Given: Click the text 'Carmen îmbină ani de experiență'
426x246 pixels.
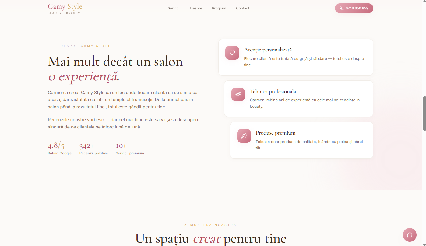Looking at the screenshot, I should 305,103.
